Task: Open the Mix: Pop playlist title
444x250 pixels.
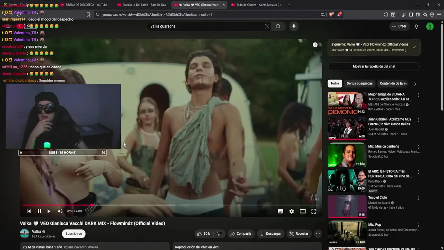Action: [374, 225]
